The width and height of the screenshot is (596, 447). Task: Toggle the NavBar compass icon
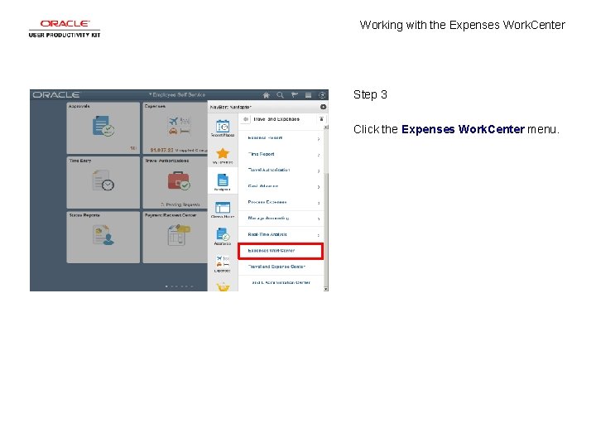(x=322, y=94)
